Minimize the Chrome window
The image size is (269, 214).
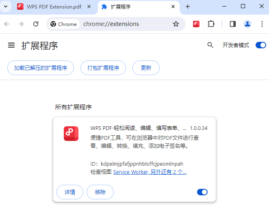pyautogui.click(x=224, y=6)
